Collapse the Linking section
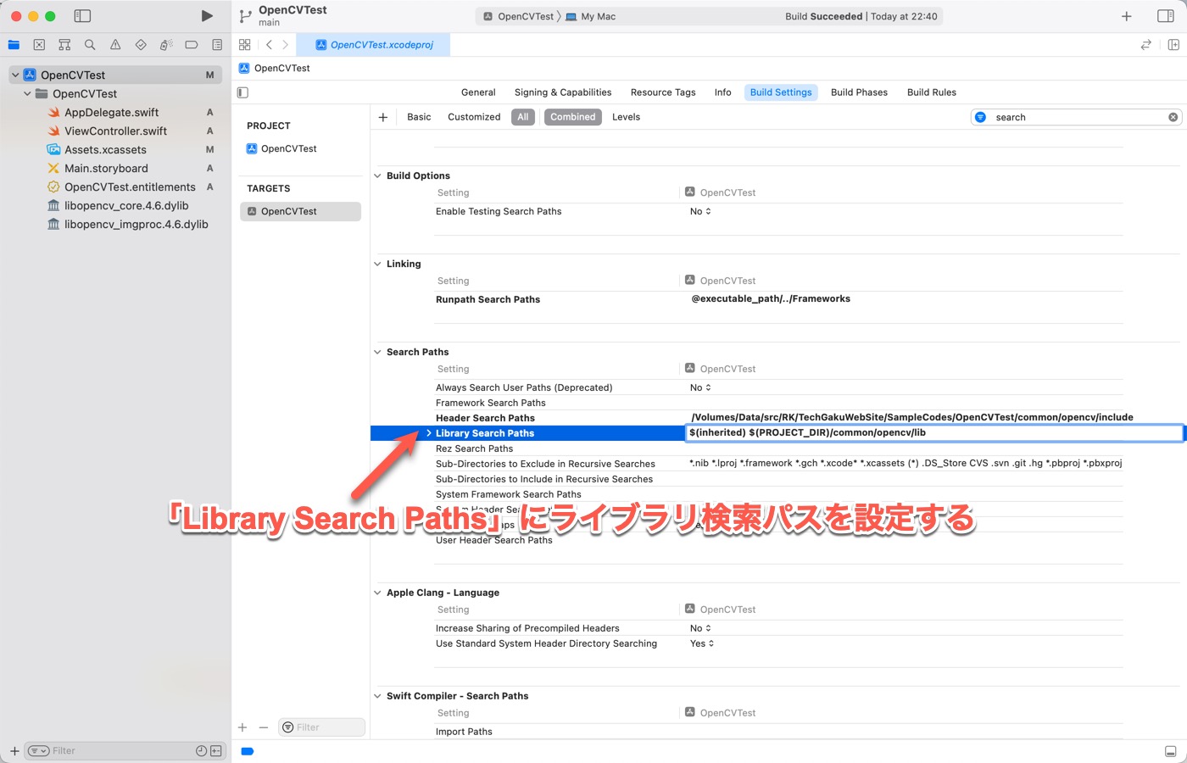Viewport: 1187px width, 763px height. tap(378, 265)
